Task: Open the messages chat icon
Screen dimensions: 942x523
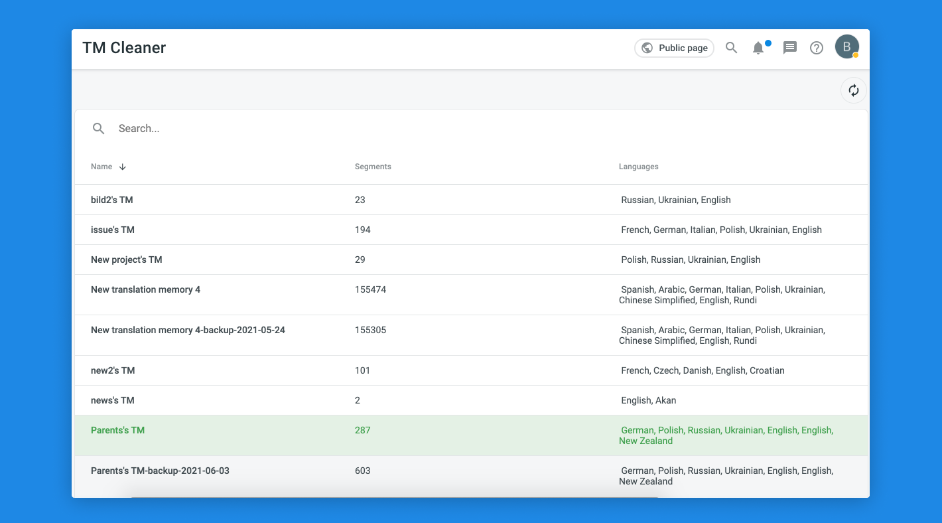Action: point(789,48)
